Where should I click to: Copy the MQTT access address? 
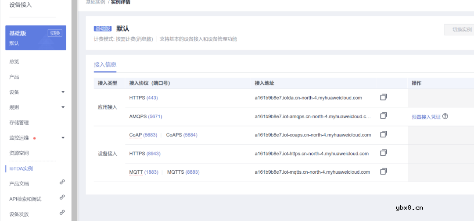click(x=383, y=172)
